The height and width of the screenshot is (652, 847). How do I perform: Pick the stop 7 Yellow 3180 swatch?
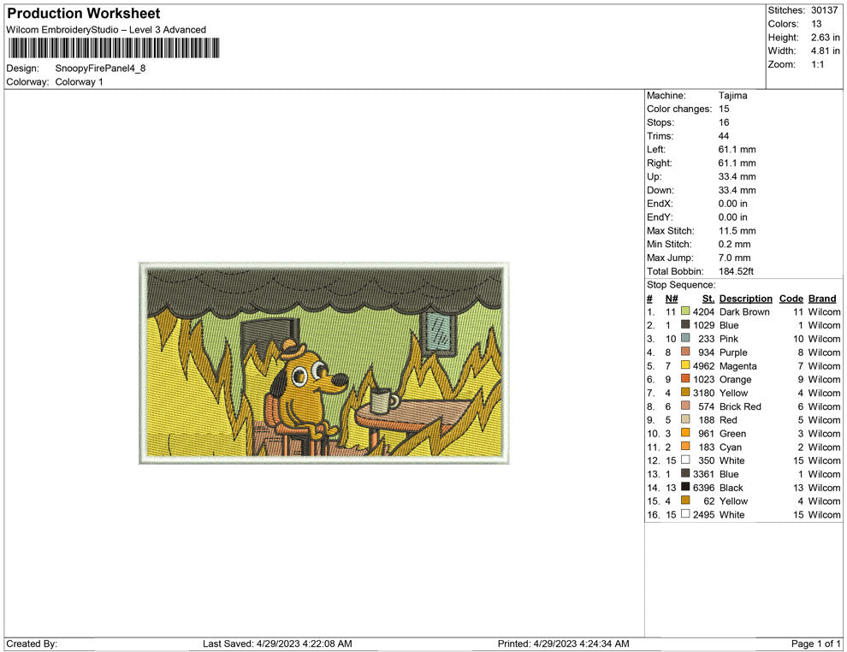click(x=685, y=392)
